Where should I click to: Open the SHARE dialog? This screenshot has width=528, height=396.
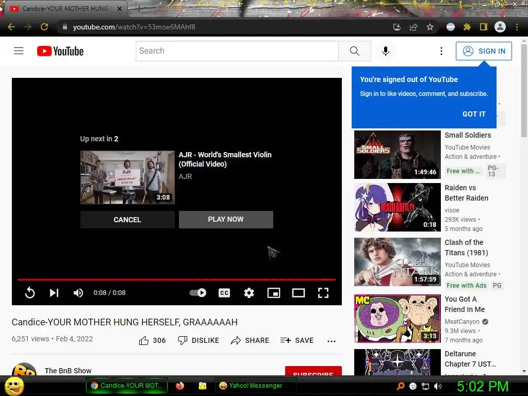coord(250,340)
